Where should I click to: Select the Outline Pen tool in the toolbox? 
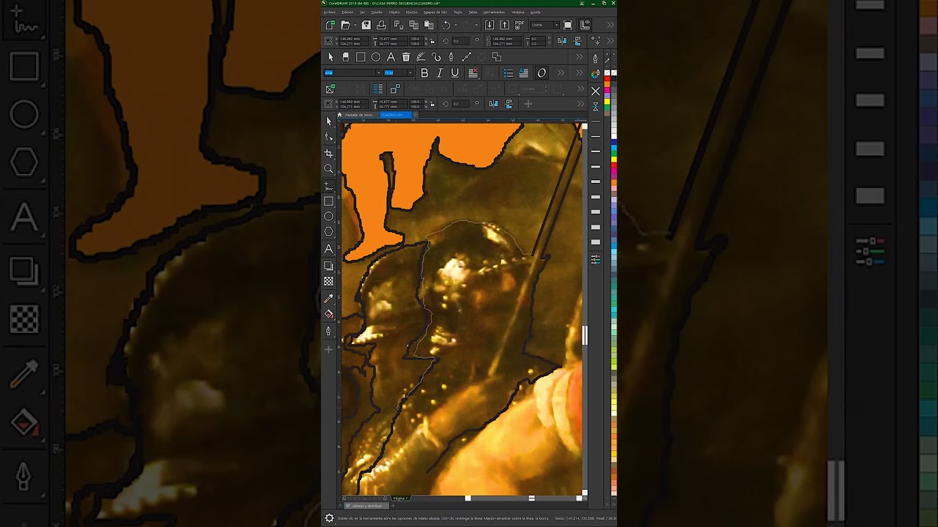point(329,331)
